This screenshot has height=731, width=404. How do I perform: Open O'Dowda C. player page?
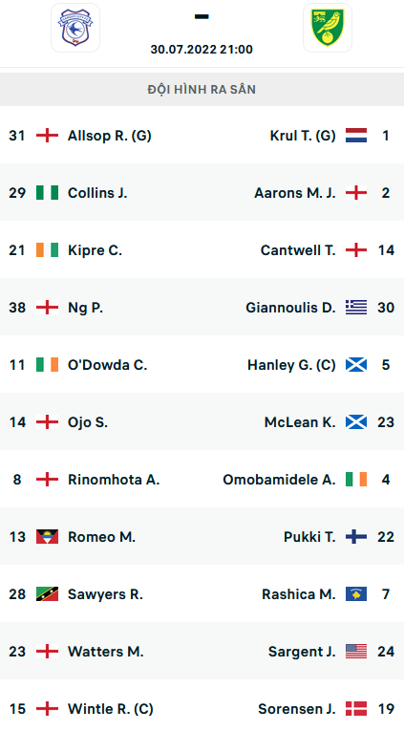108,365
